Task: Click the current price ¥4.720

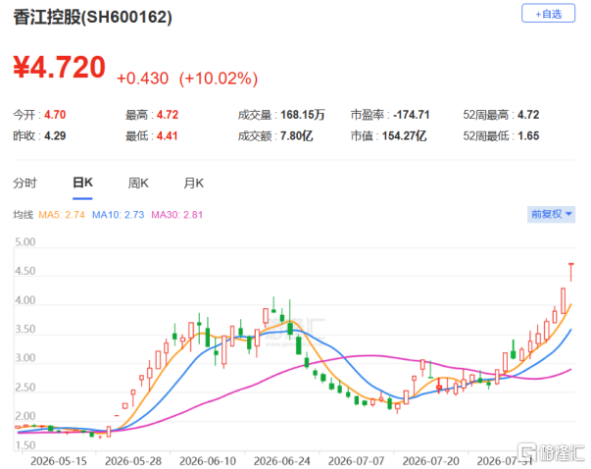Action: [x=60, y=67]
